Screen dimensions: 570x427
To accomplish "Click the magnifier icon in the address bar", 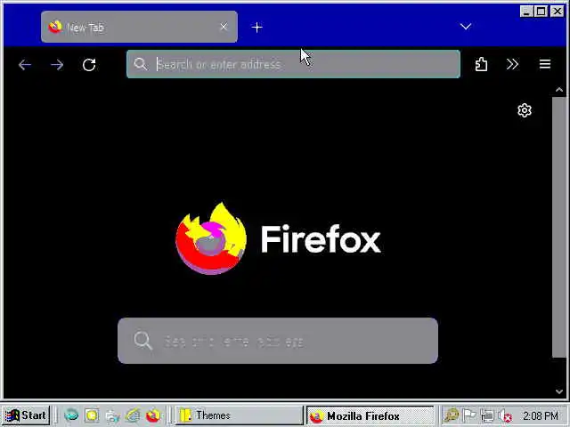I will (141, 64).
